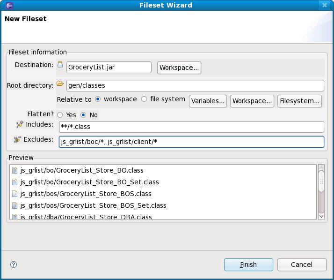This screenshot has height=280, width=334.
Task: Click into the Excludes text field
Action: [x=191, y=142]
